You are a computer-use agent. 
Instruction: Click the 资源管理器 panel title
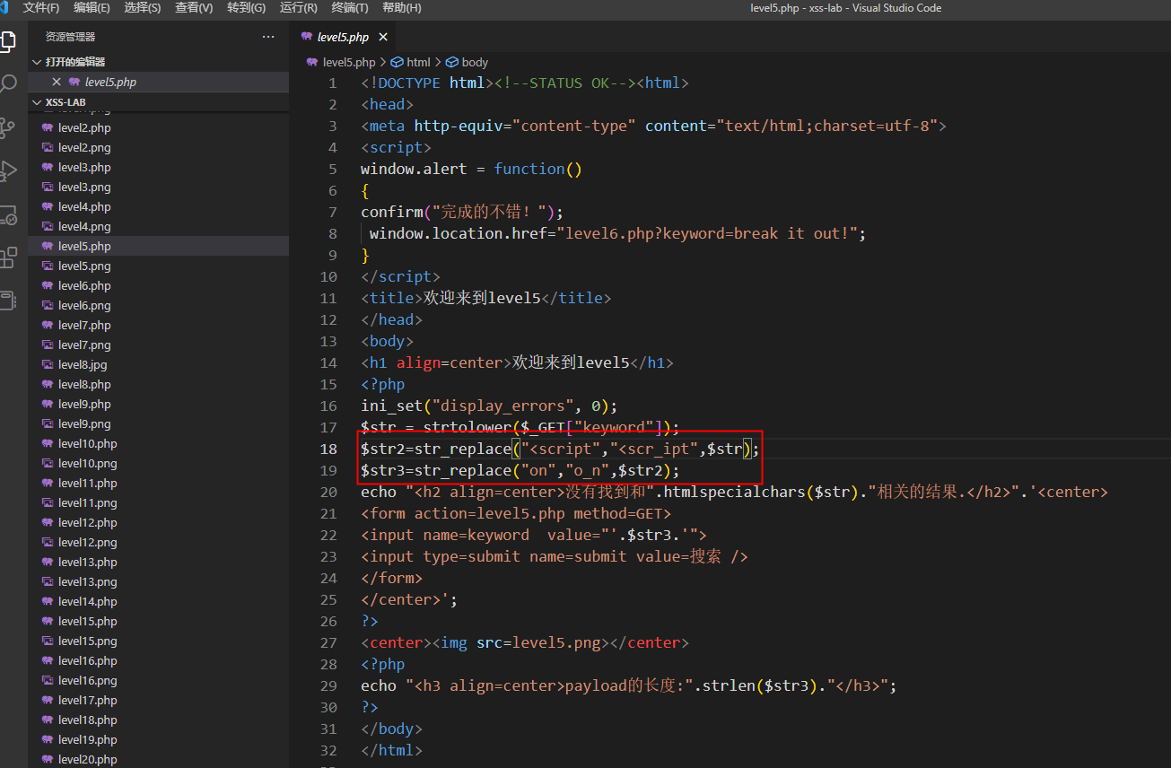(70, 37)
